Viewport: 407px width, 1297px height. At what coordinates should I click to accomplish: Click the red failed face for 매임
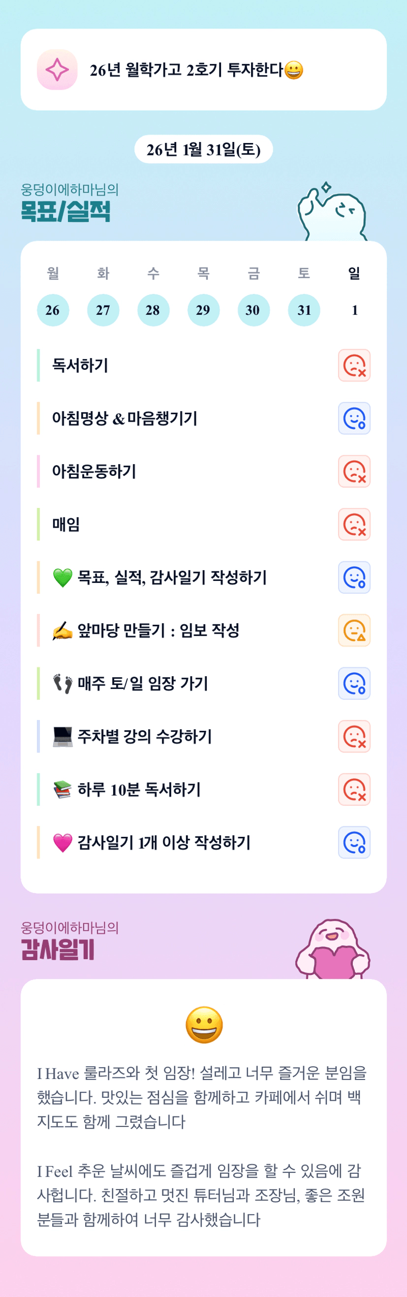354,525
